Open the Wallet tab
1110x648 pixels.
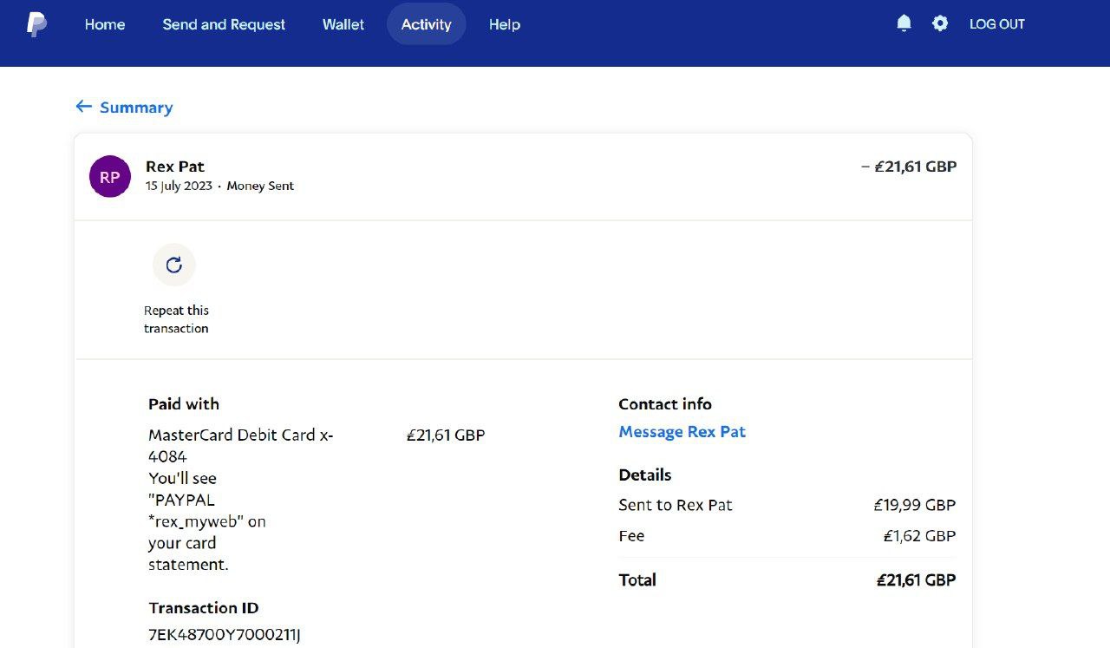(343, 24)
